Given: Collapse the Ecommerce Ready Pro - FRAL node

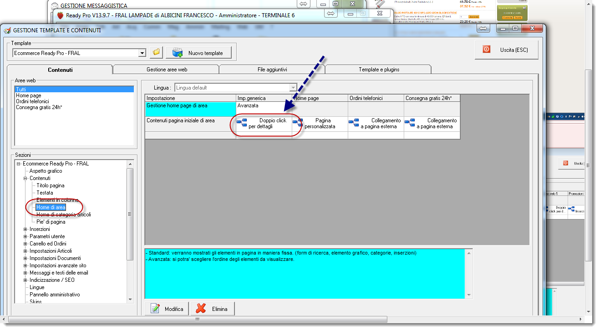Looking at the screenshot, I should click(x=19, y=164).
